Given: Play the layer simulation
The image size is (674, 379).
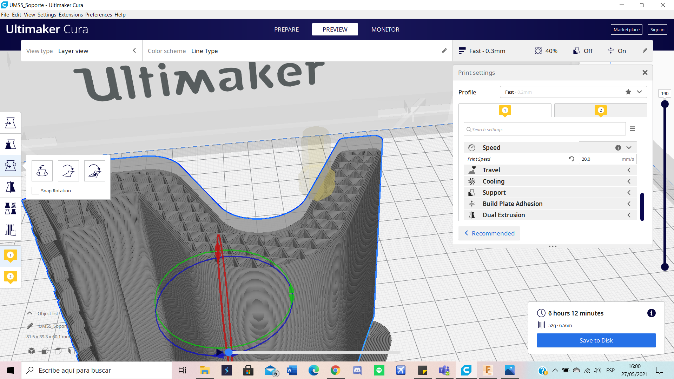Looking at the screenshot, I should click(x=219, y=352).
